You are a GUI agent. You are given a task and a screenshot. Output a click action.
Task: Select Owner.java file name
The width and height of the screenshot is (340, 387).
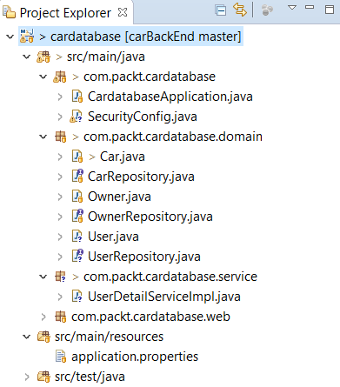click(x=119, y=197)
